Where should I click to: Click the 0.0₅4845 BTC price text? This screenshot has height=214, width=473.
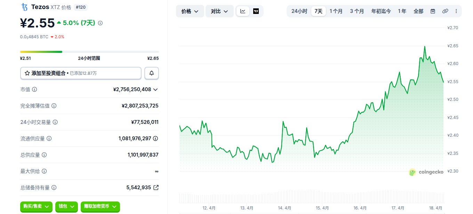pyautogui.click(x=34, y=37)
